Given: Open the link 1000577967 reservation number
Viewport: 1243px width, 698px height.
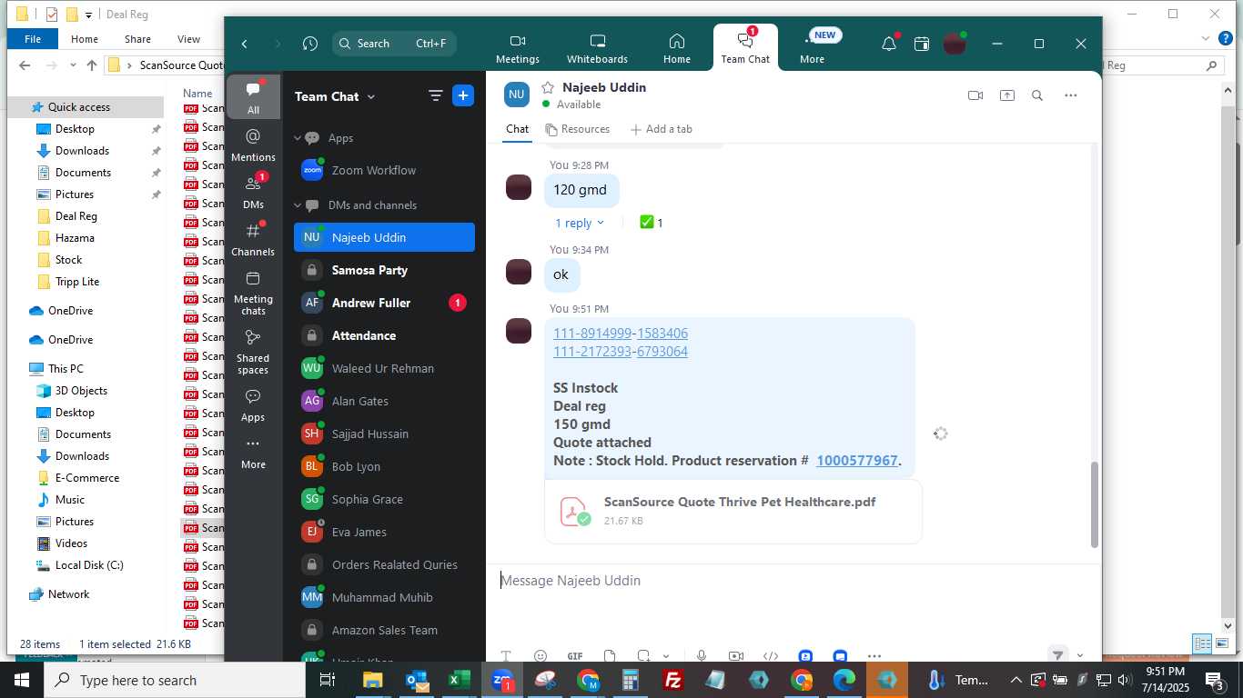Looking at the screenshot, I should tap(857, 461).
